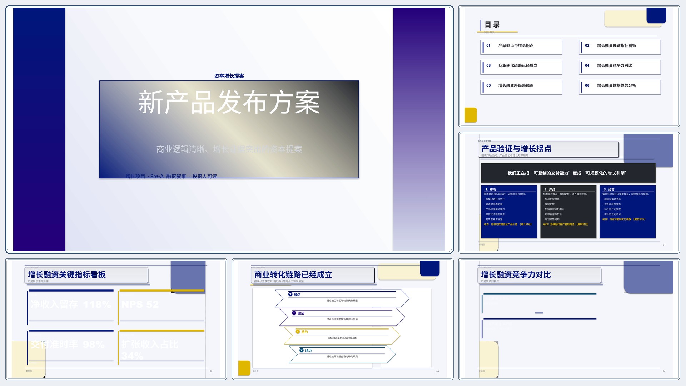This screenshot has height=386, width=686.
Task: Click the 资本增长提案 label above the title box
Action: [229, 76]
